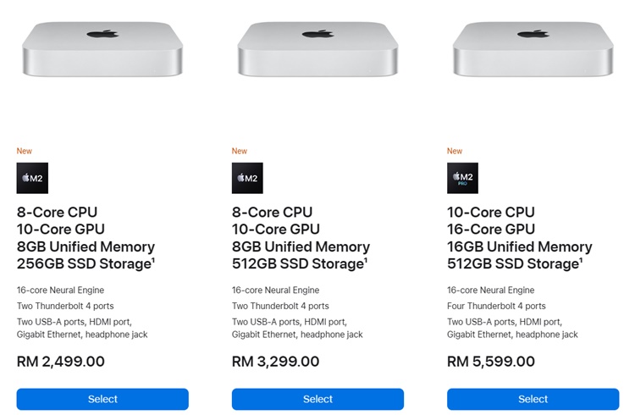
Task: Click the Four Thunderbolt 4 ports text
Action: [496, 306]
